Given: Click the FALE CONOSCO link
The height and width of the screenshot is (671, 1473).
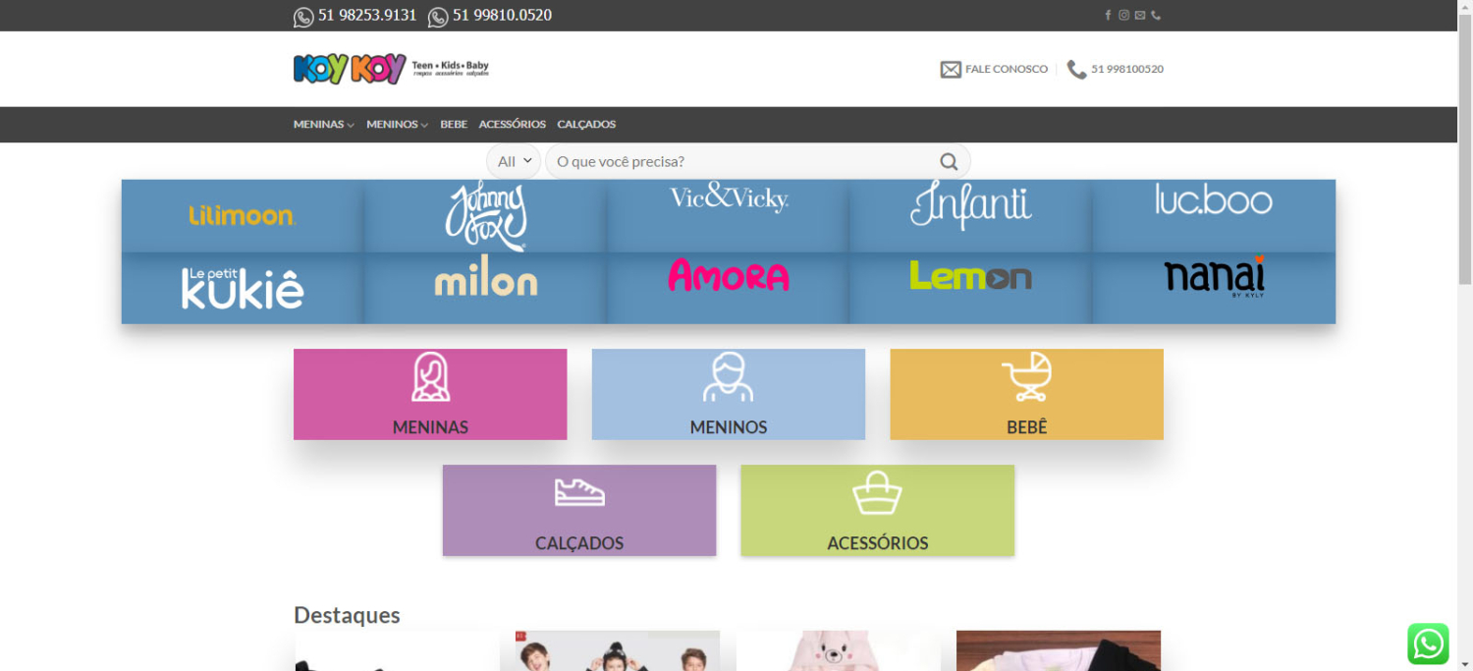Looking at the screenshot, I should [1007, 70].
